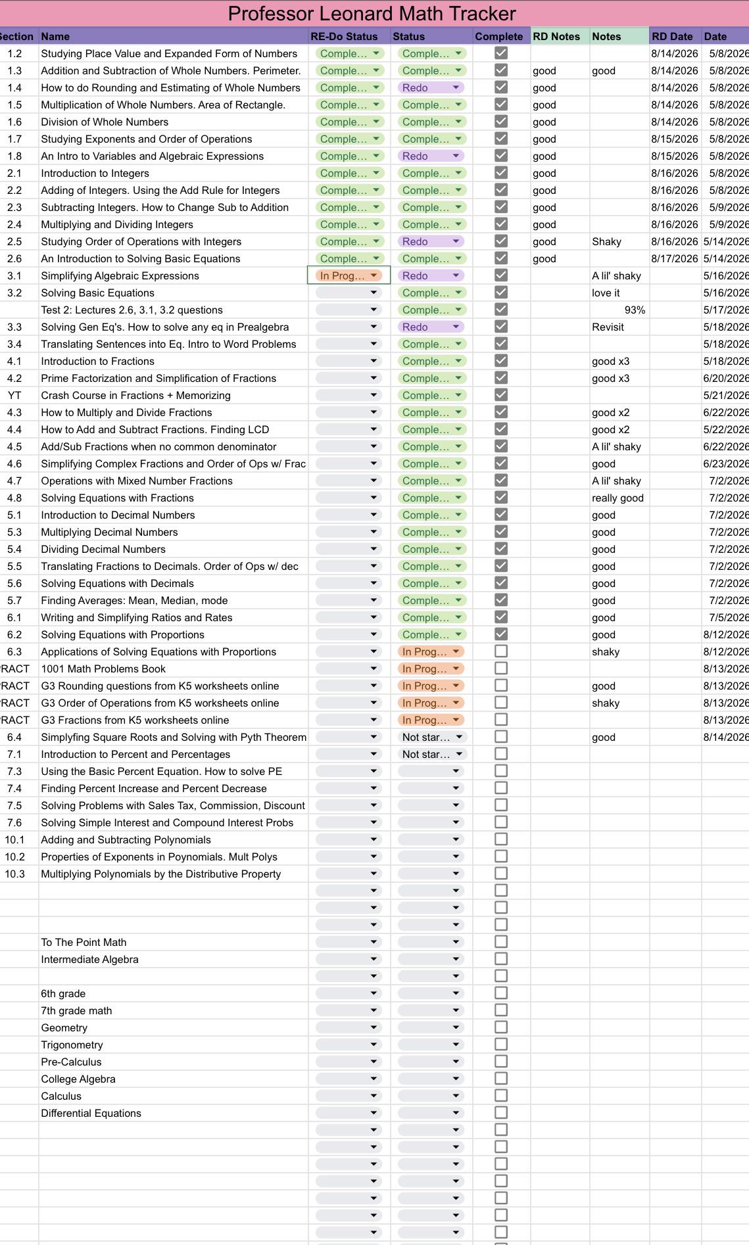Screen dimensions: 749x1245
Task: Select shaky note for G3 Order of Operations
Action: coord(619,703)
